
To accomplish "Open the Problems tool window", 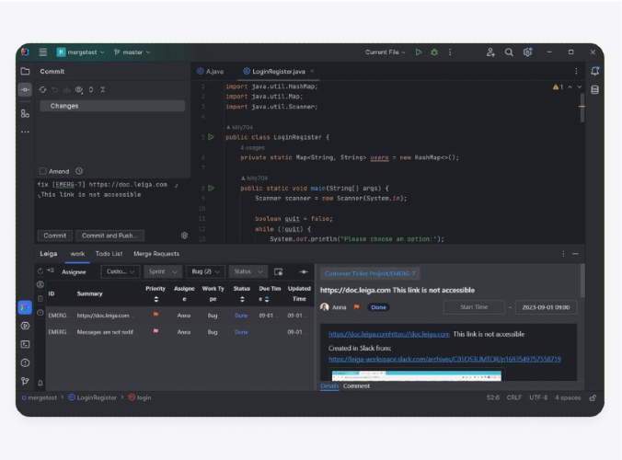I will click(x=25, y=362).
